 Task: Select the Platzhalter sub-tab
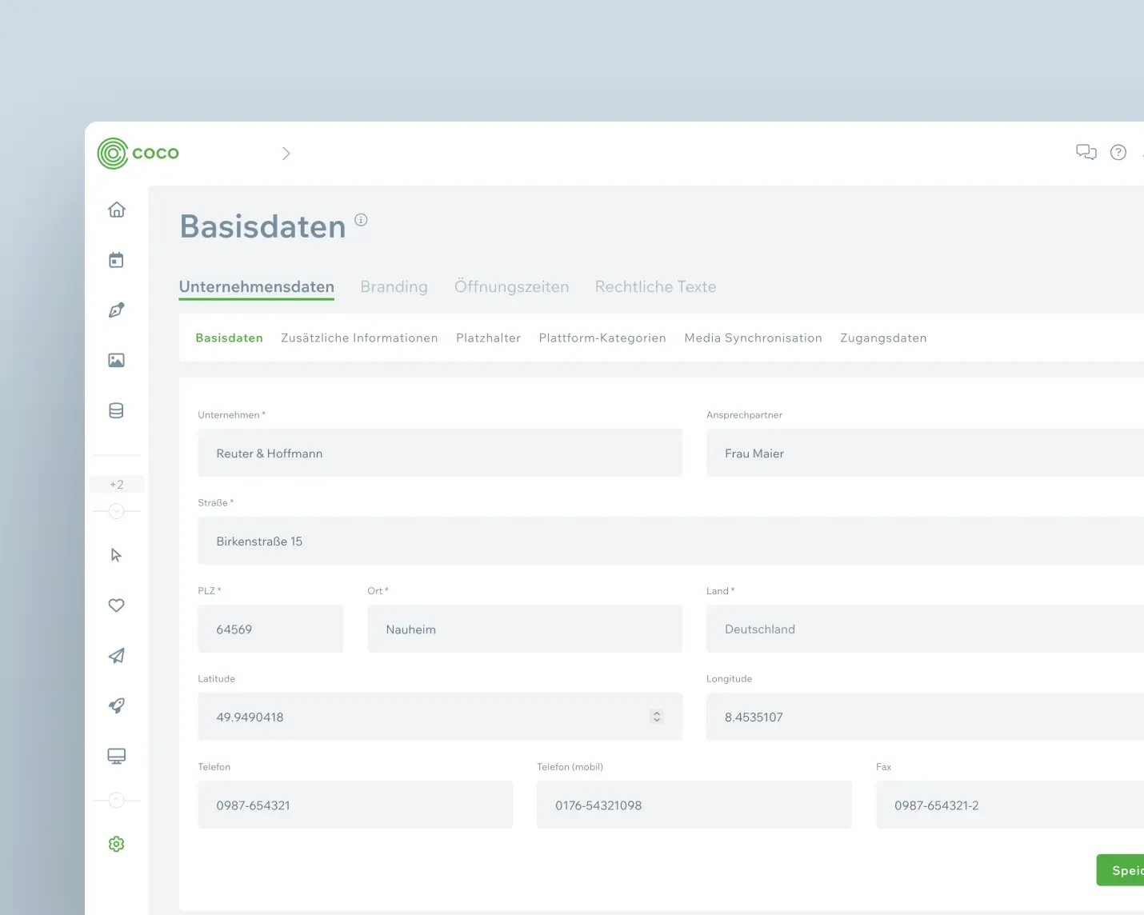(x=488, y=338)
